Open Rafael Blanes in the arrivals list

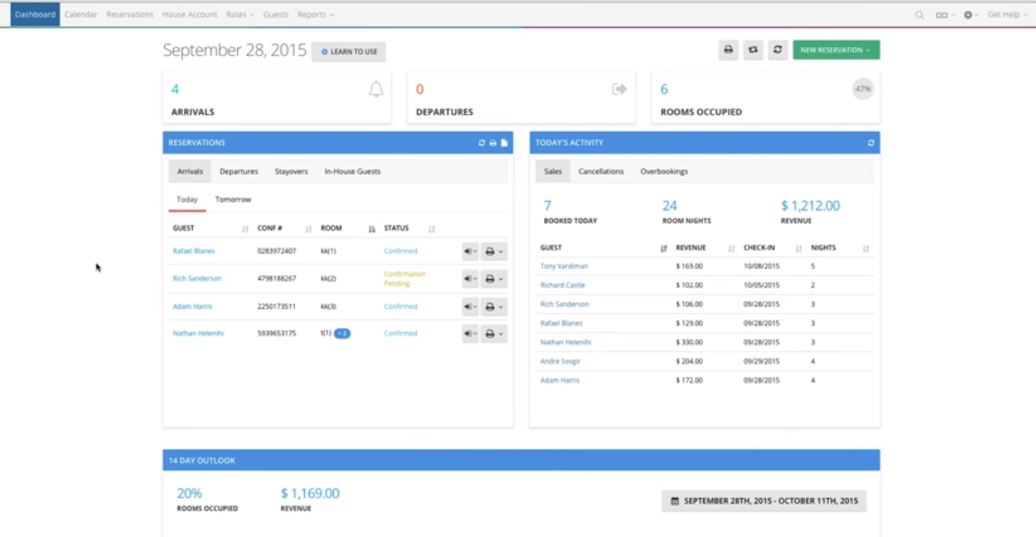tap(194, 251)
